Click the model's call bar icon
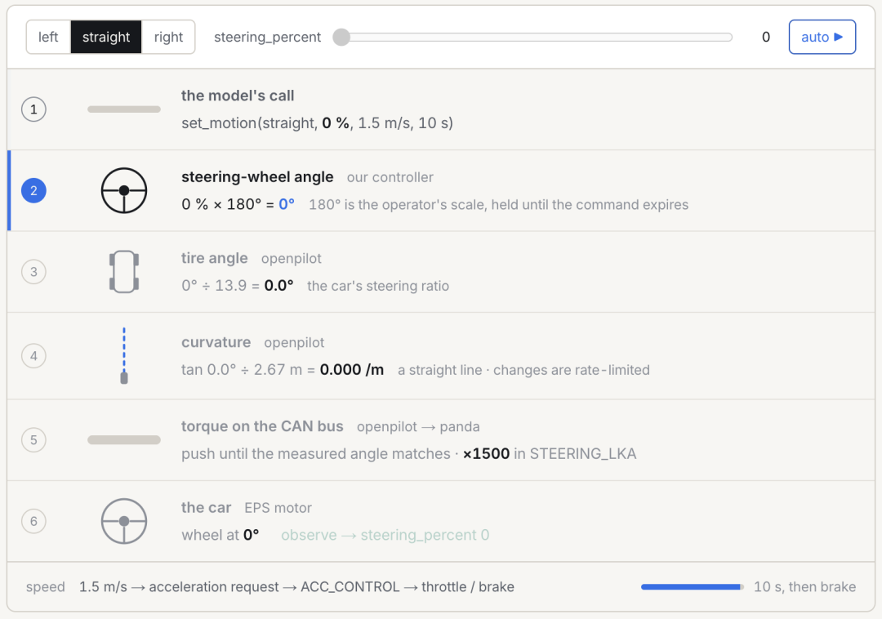Viewport: 882px width, 619px height. 124,109
